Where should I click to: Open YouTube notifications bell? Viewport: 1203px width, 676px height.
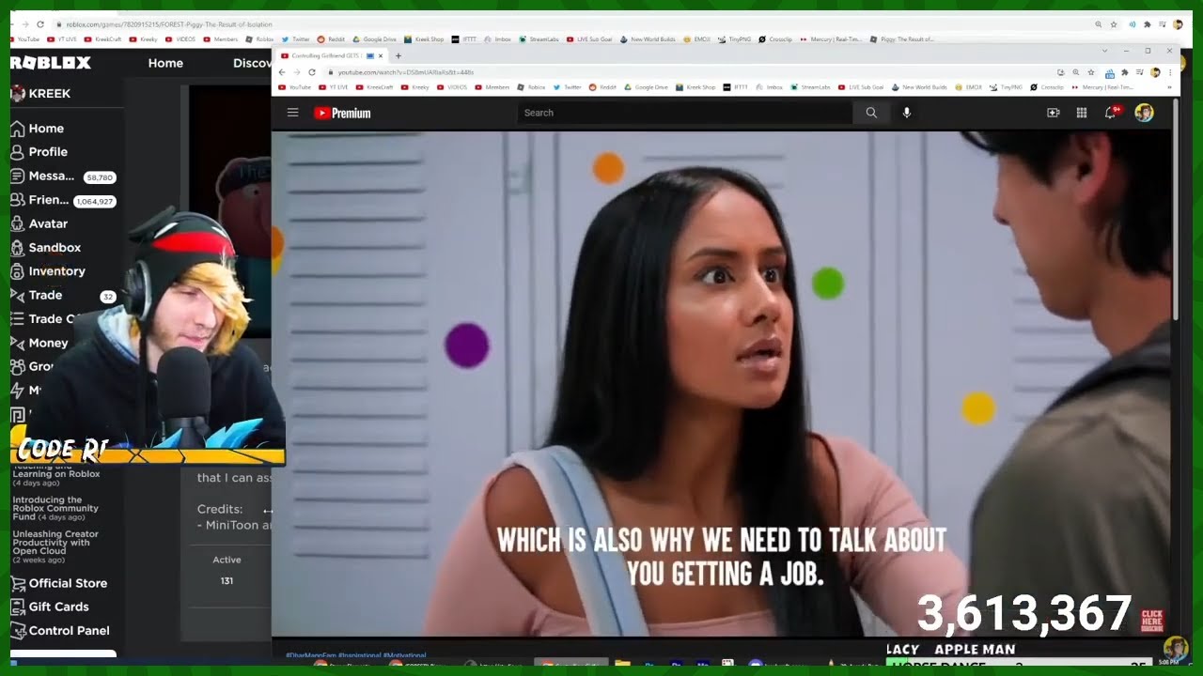pyautogui.click(x=1111, y=113)
